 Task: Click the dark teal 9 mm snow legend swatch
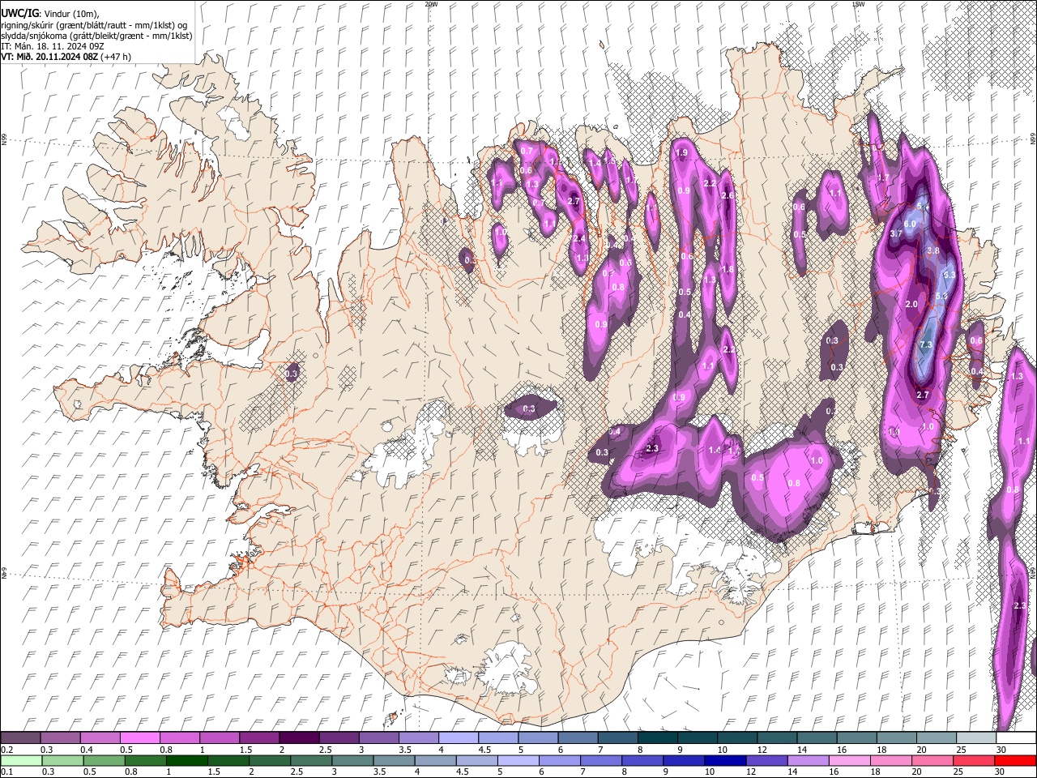698,737
